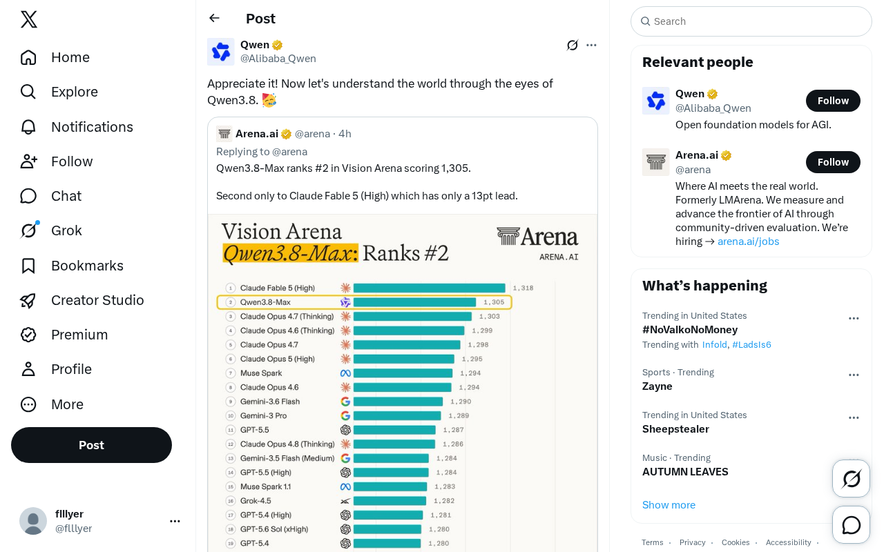
Task: Click the Terms footer link
Action: [x=652, y=542]
